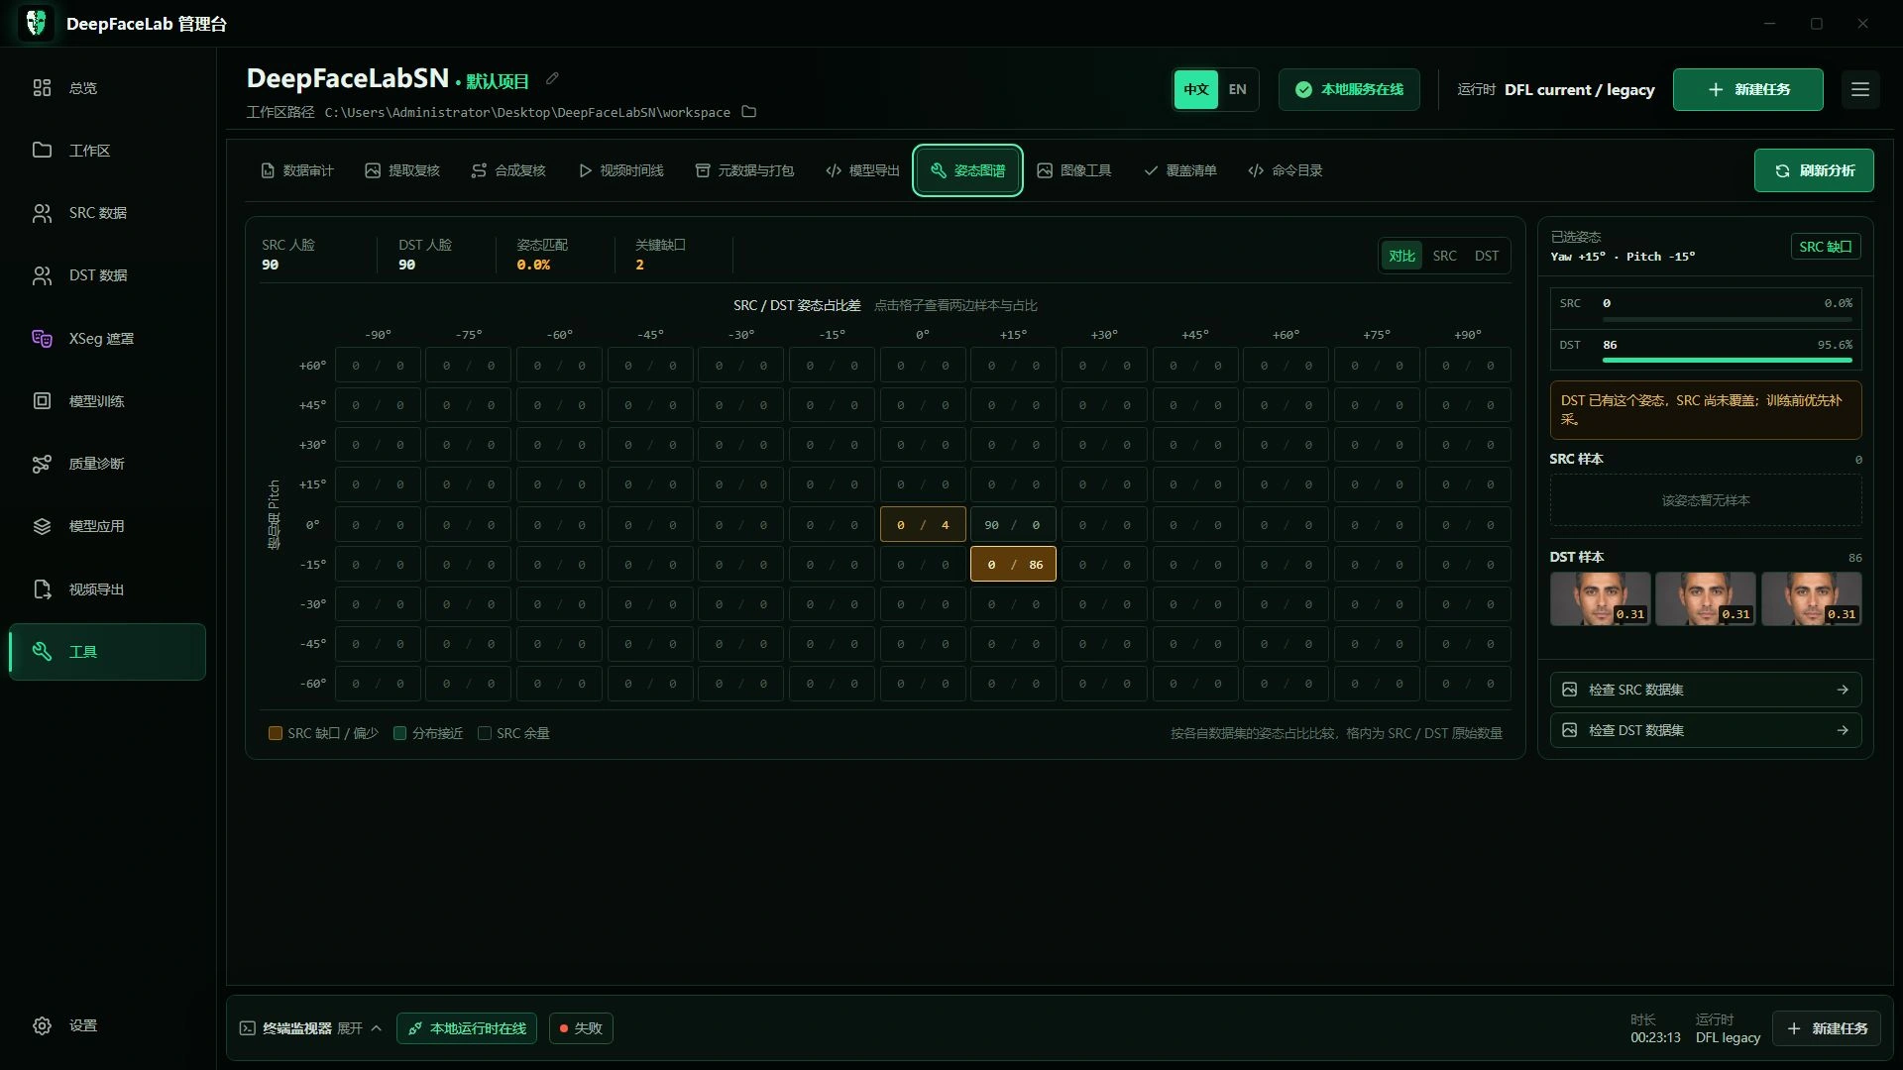Select the DST view mode toggle

tap(1487, 256)
